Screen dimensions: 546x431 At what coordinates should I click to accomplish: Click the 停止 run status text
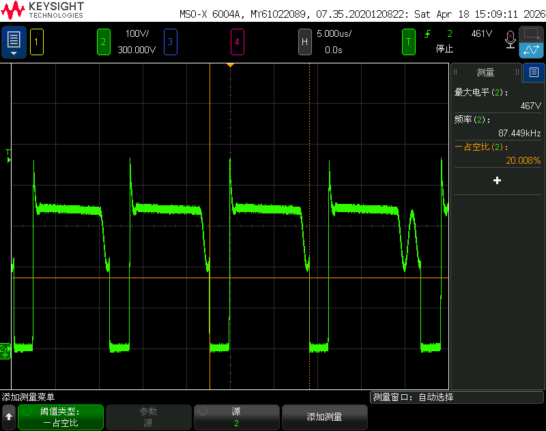[x=445, y=48]
